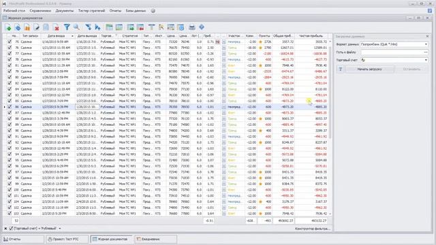Open the Формат данных dropdown
436x245 pixels.
(x=426, y=44)
